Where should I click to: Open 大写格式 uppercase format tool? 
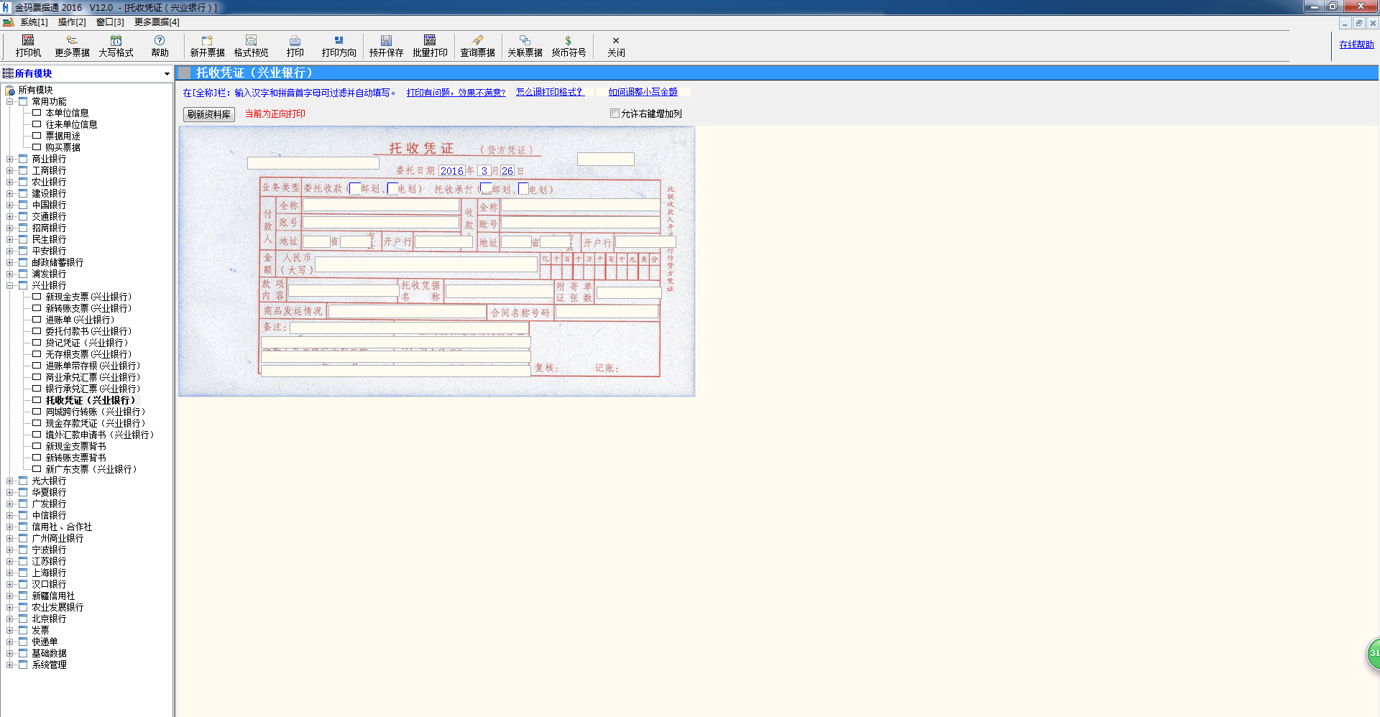point(116,46)
